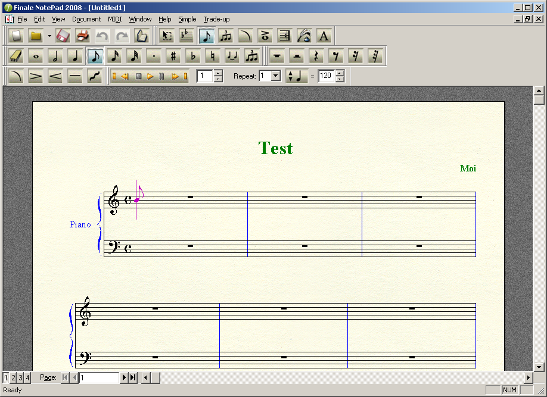547x397 pixels.
Task: Create a new document with the New icon
Action: (16, 36)
